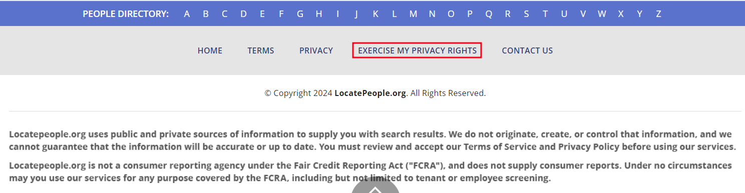The image size is (745, 193).
Task: Open directory letter D
Action: pos(243,14)
